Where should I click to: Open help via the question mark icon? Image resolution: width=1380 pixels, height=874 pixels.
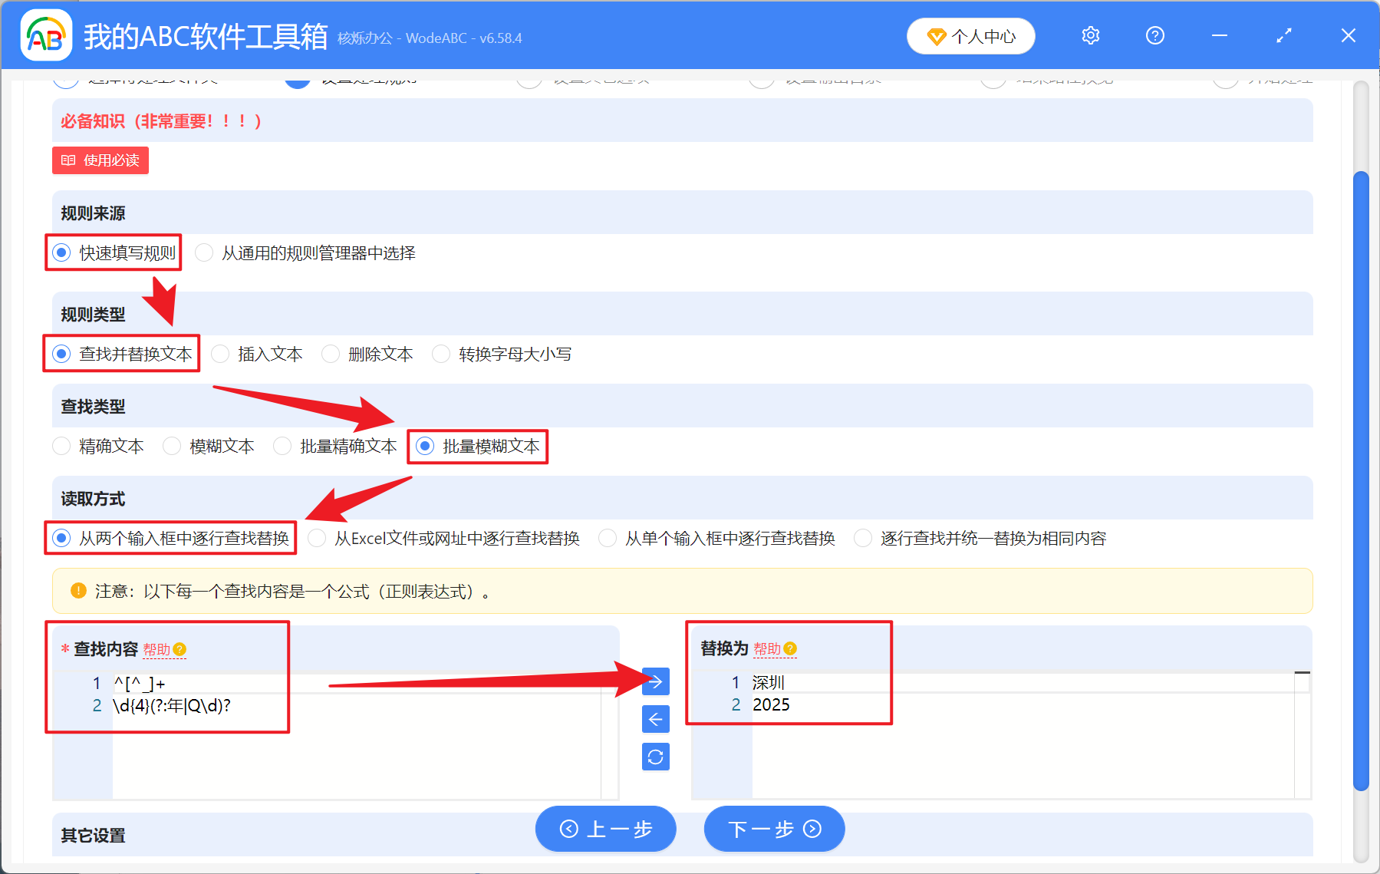[x=1154, y=35]
